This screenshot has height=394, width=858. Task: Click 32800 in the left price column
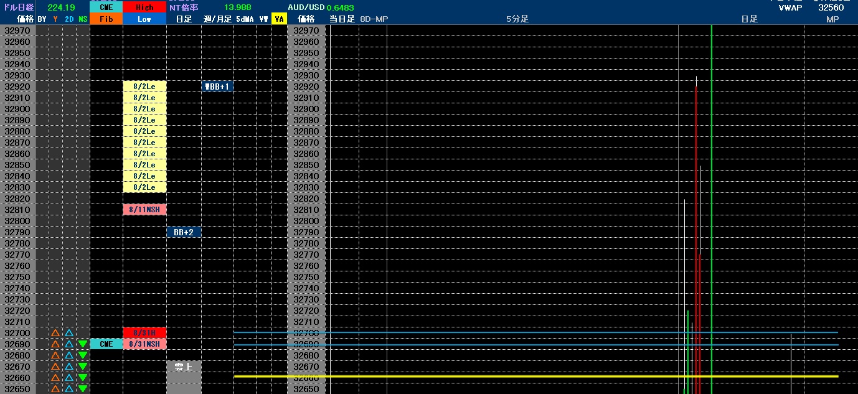pyautogui.click(x=17, y=221)
